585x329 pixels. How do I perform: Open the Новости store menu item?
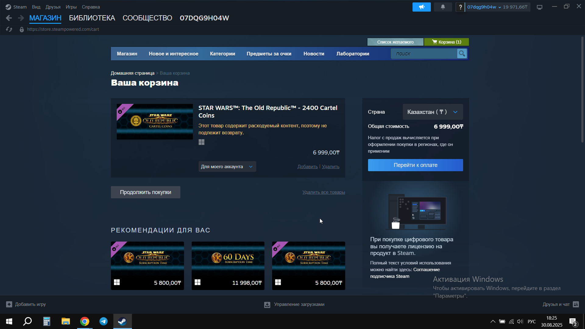tap(314, 54)
